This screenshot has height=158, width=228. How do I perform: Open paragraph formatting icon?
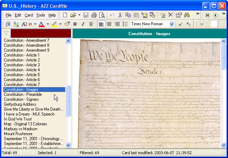pos(8,24)
